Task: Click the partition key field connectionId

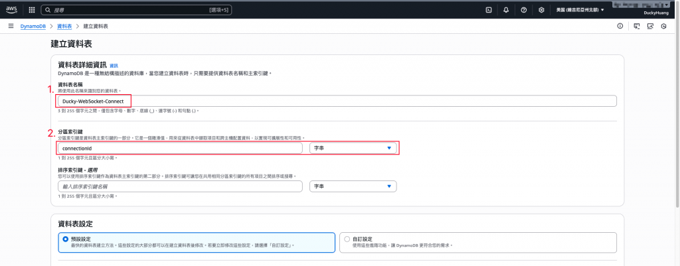Action: click(180, 148)
